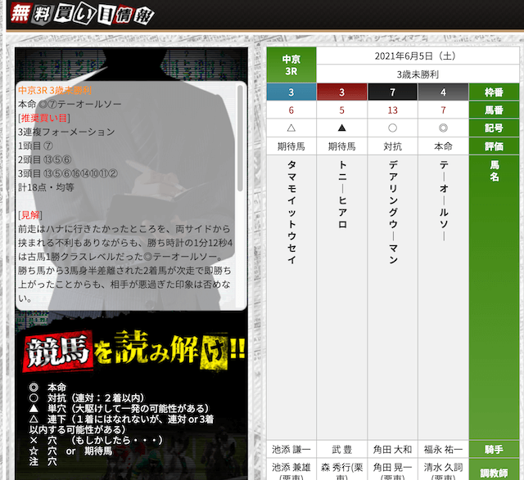The image size is (524, 480).
Task: Click the ◎ 本命 legend entry
Action: [x=47, y=388]
